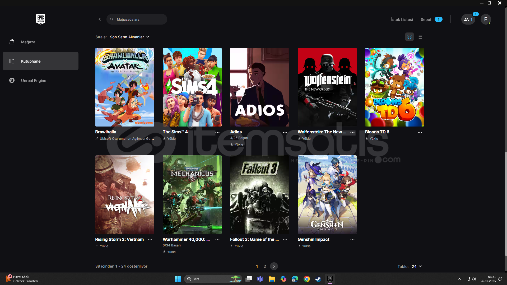This screenshot has width=507, height=285.
Task: Open options menu for Rising Storm 2
Action: pos(150,240)
